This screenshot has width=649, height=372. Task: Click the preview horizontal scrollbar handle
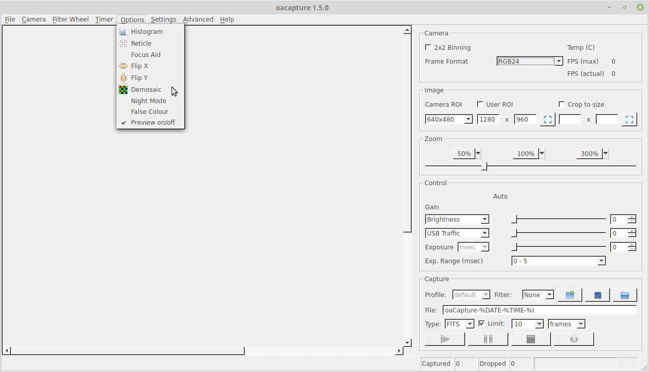pos(127,351)
